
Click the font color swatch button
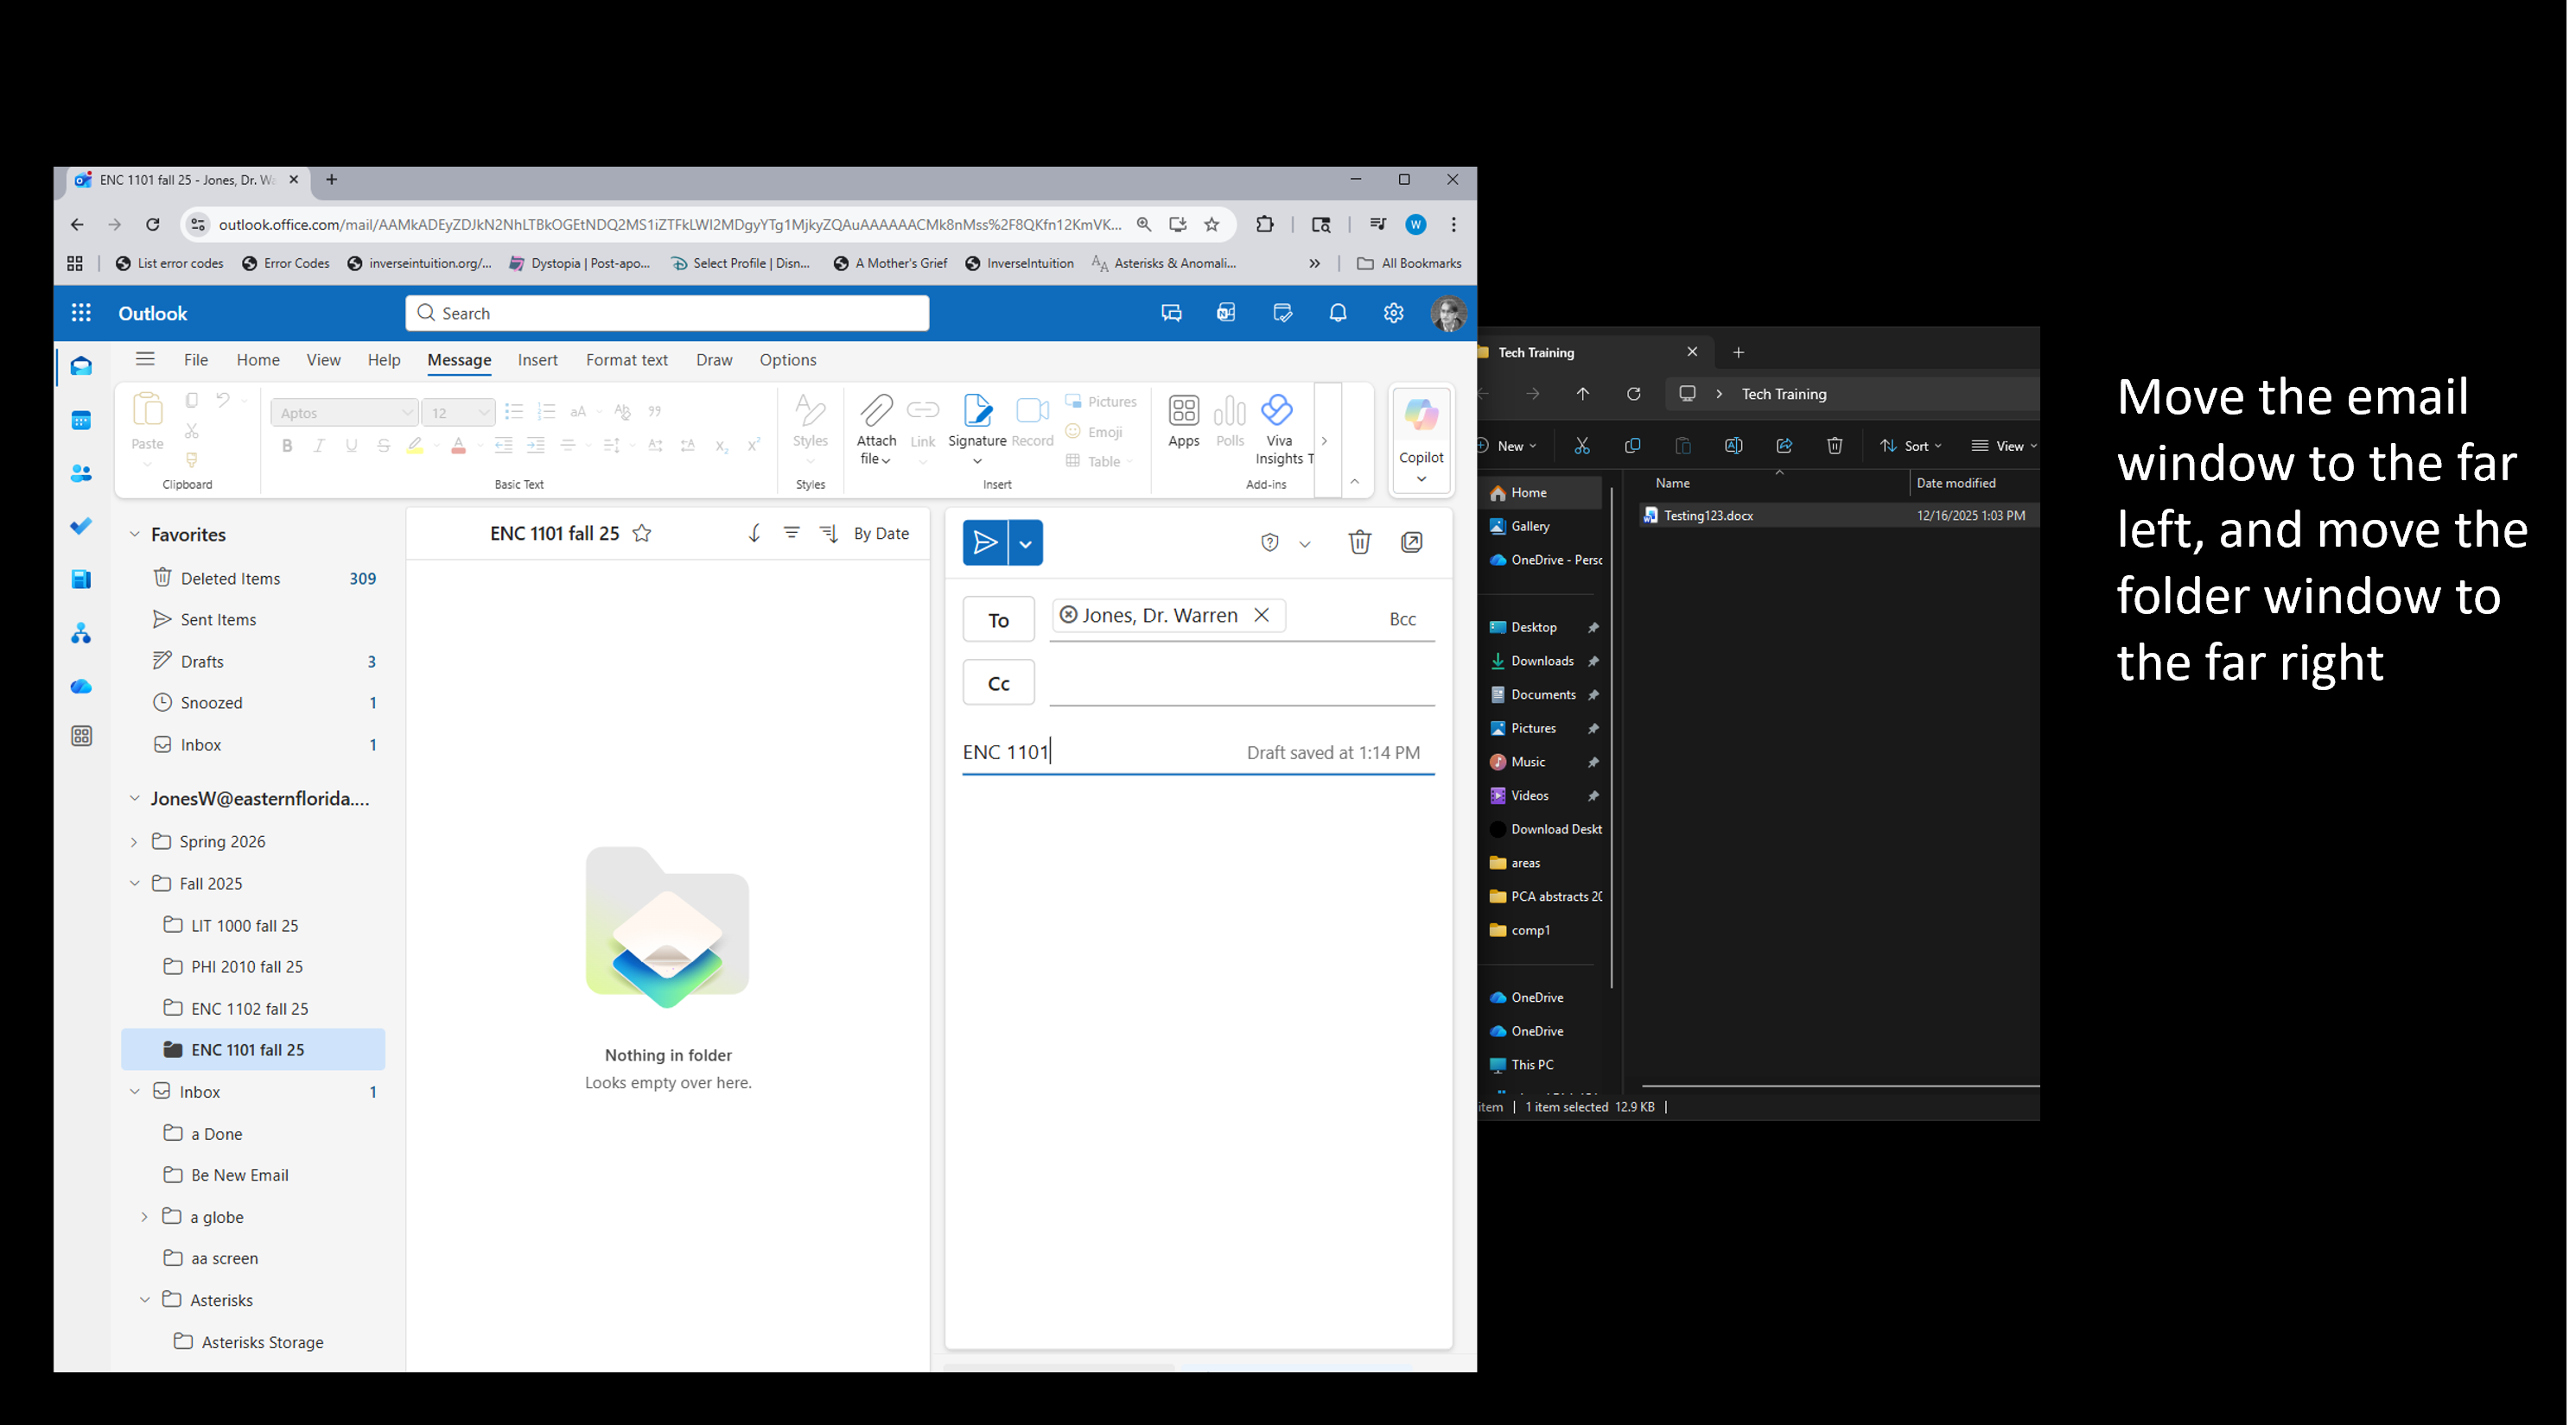pyautogui.click(x=458, y=446)
